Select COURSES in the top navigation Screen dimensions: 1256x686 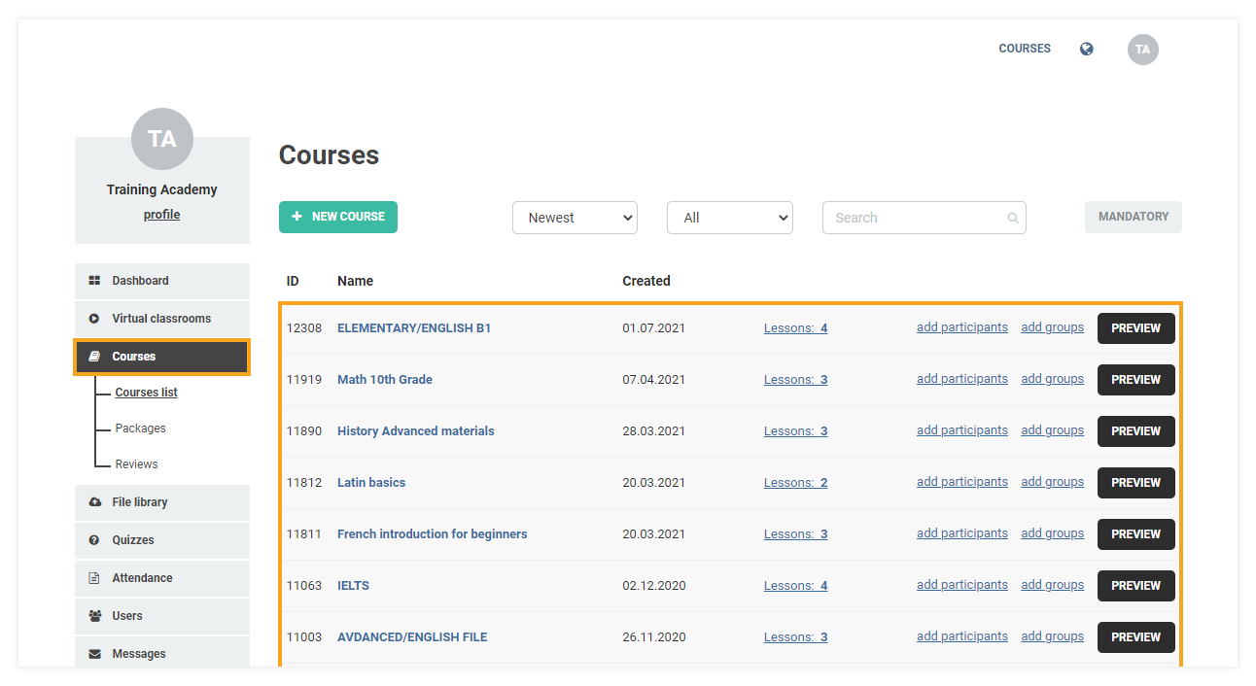[1024, 48]
